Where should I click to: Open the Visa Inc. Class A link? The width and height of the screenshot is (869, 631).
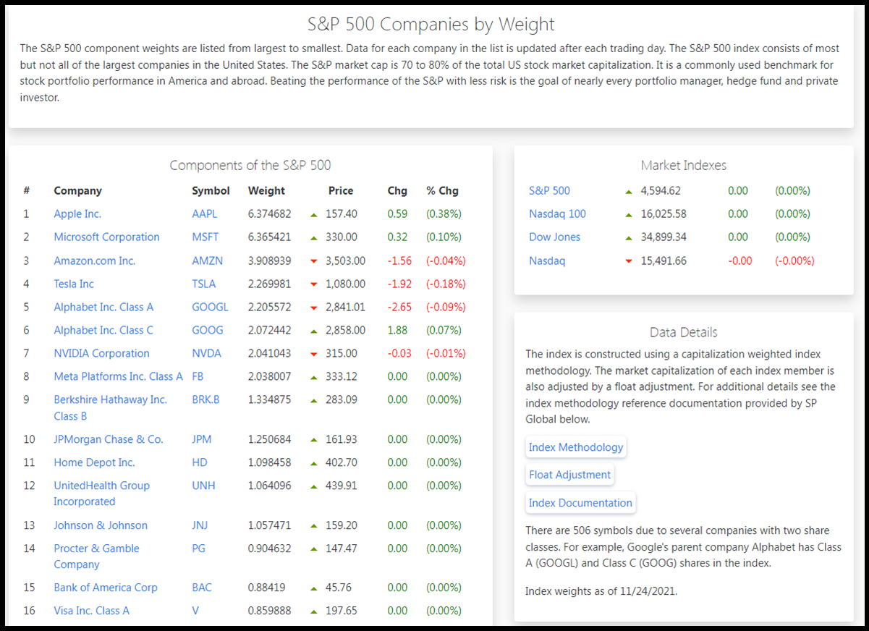91,611
